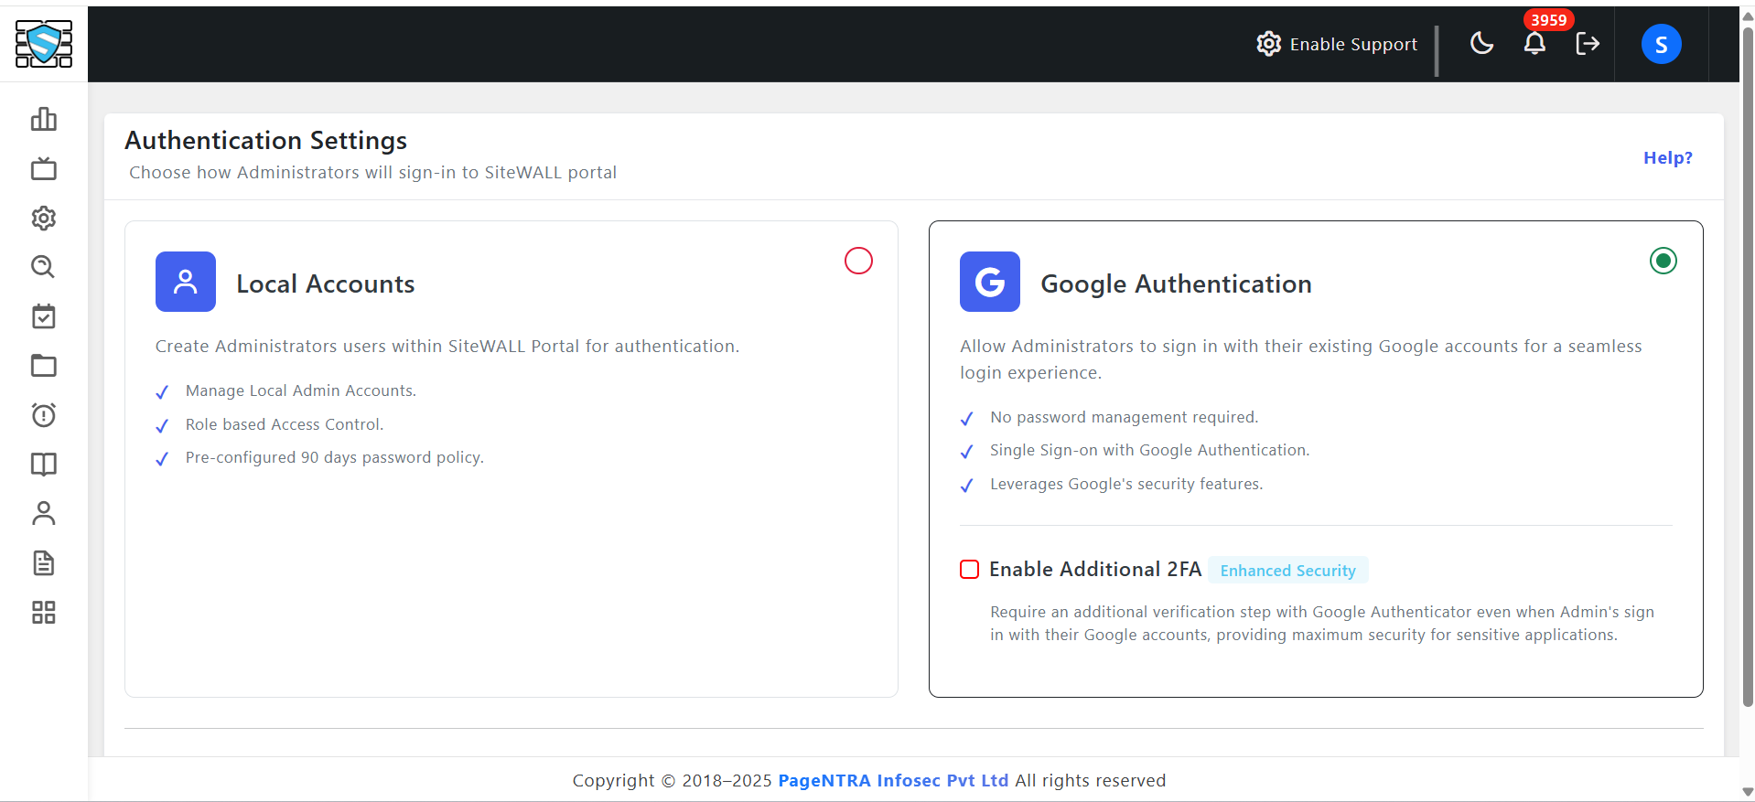Click the Local Accounts person tile icon
Viewport: 1755px width, 802px height.
point(186,282)
